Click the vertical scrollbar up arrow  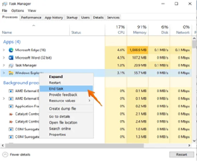coord(194,38)
